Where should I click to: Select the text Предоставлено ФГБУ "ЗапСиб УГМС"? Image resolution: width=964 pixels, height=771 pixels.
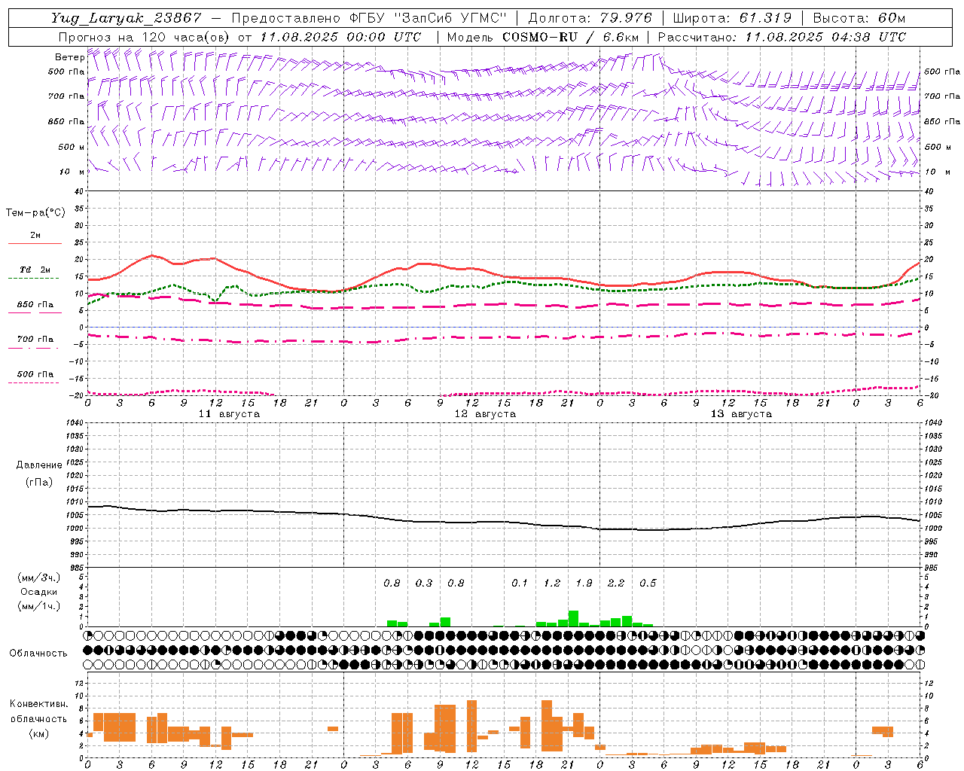pyautogui.click(x=369, y=18)
